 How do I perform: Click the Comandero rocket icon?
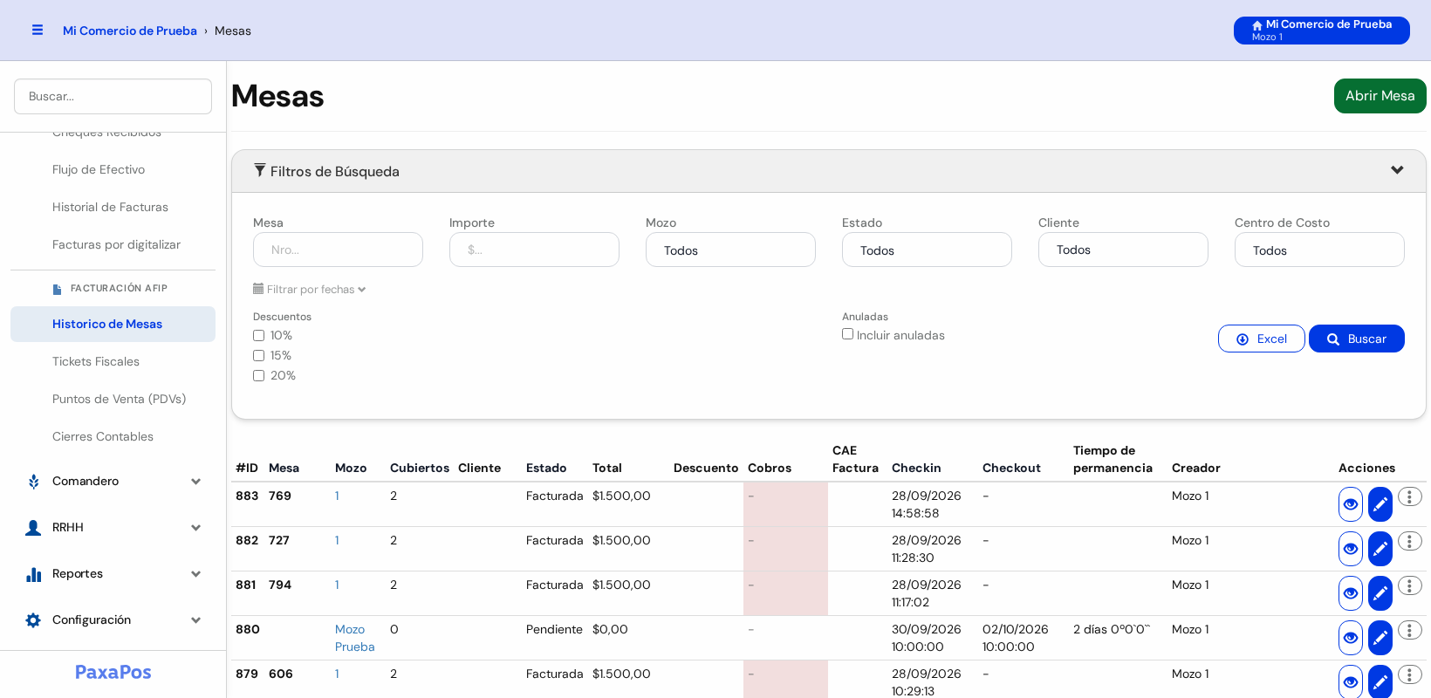(33, 482)
